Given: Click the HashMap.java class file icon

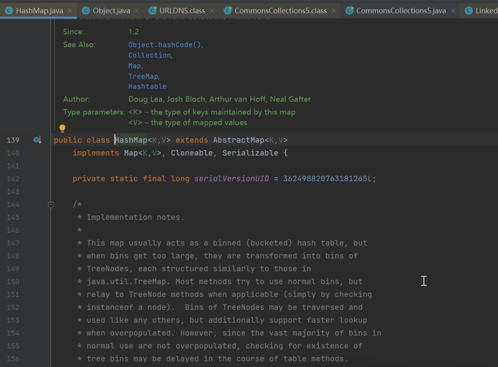Looking at the screenshot, I should (9, 11).
